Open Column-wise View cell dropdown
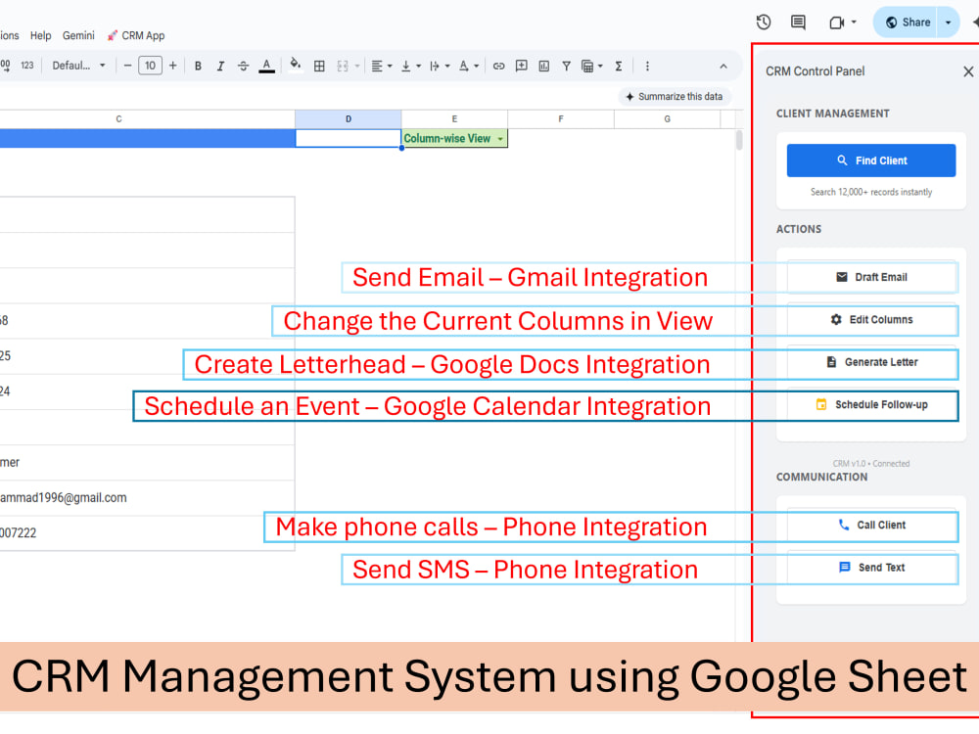Image resolution: width=979 pixels, height=734 pixels. point(500,139)
